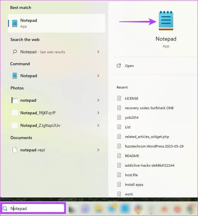This screenshot has height=216, width=198.
Task: Click the search magnifier icon in taskbar box
Action: pyautogui.click(x=5, y=209)
